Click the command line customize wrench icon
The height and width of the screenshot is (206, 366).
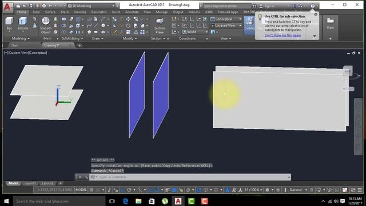(x=86, y=177)
